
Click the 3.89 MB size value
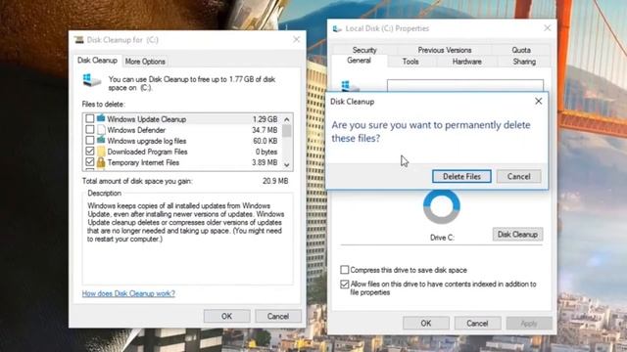point(265,162)
